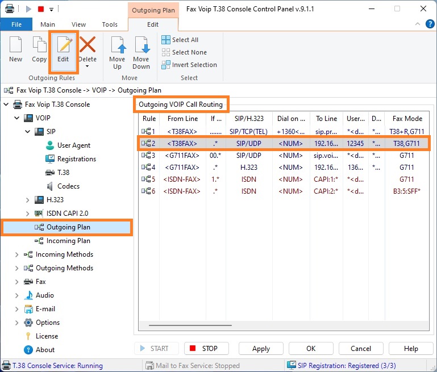
Task: Select rule 3 with G711FAX SIP/UDP
Action: (x=284, y=156)
